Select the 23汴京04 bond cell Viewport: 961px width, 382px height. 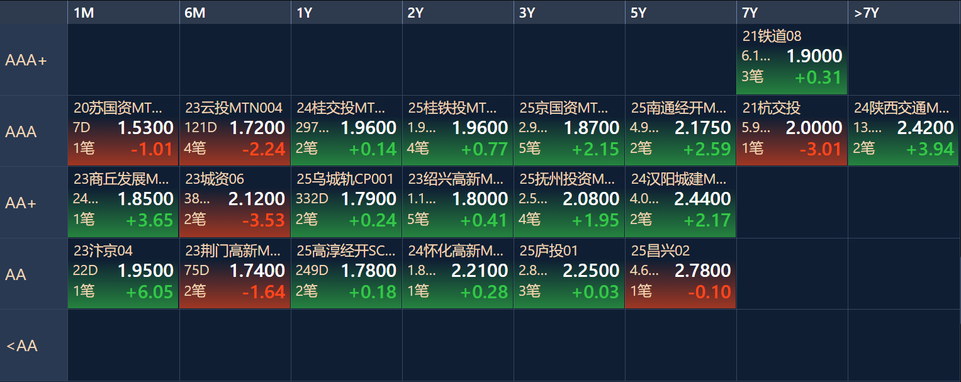(123, 273)
